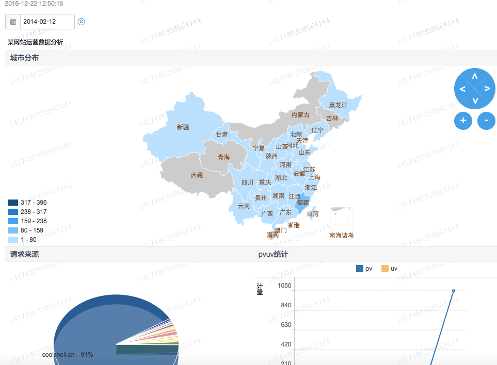This screenshot has width=497, height=365.
Task: Select 新疆 province on the map
Action: pos(183,127)
